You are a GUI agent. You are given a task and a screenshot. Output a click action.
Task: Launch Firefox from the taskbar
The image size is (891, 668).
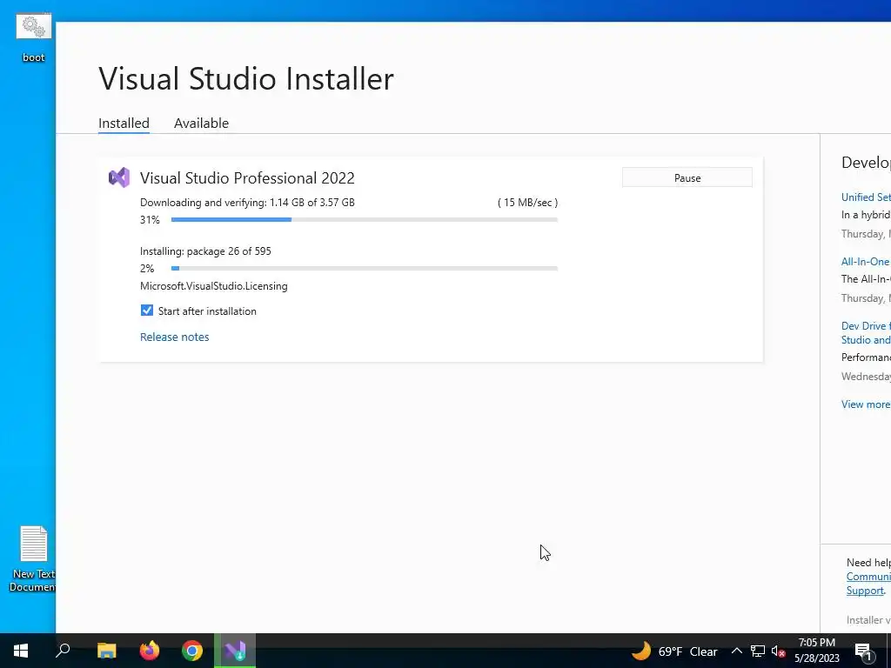(150, 651)
